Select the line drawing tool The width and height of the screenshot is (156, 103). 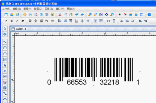point(5,42)
